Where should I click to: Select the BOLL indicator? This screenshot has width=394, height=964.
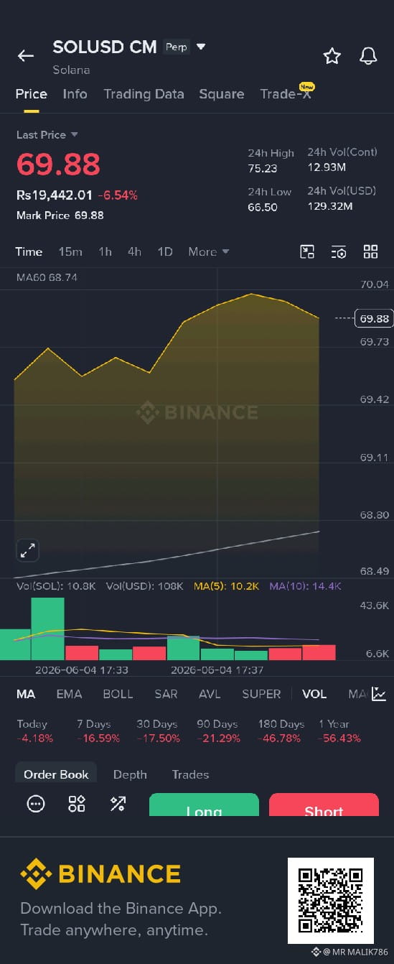[118, 694]
